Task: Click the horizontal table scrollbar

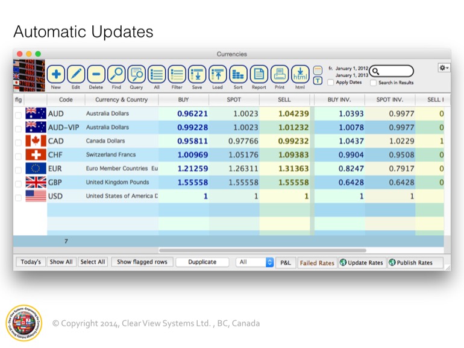Action: click(263, 250)
